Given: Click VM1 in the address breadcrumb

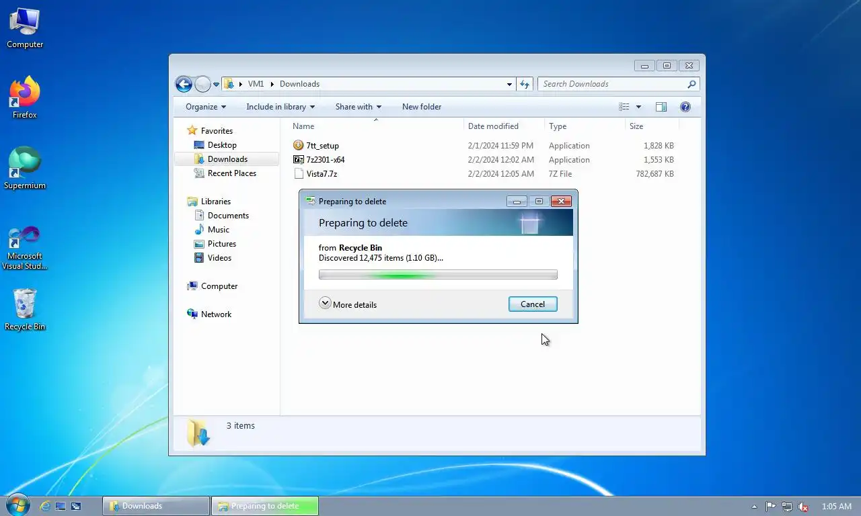Looking at the screenshot, I should point(256,84).
